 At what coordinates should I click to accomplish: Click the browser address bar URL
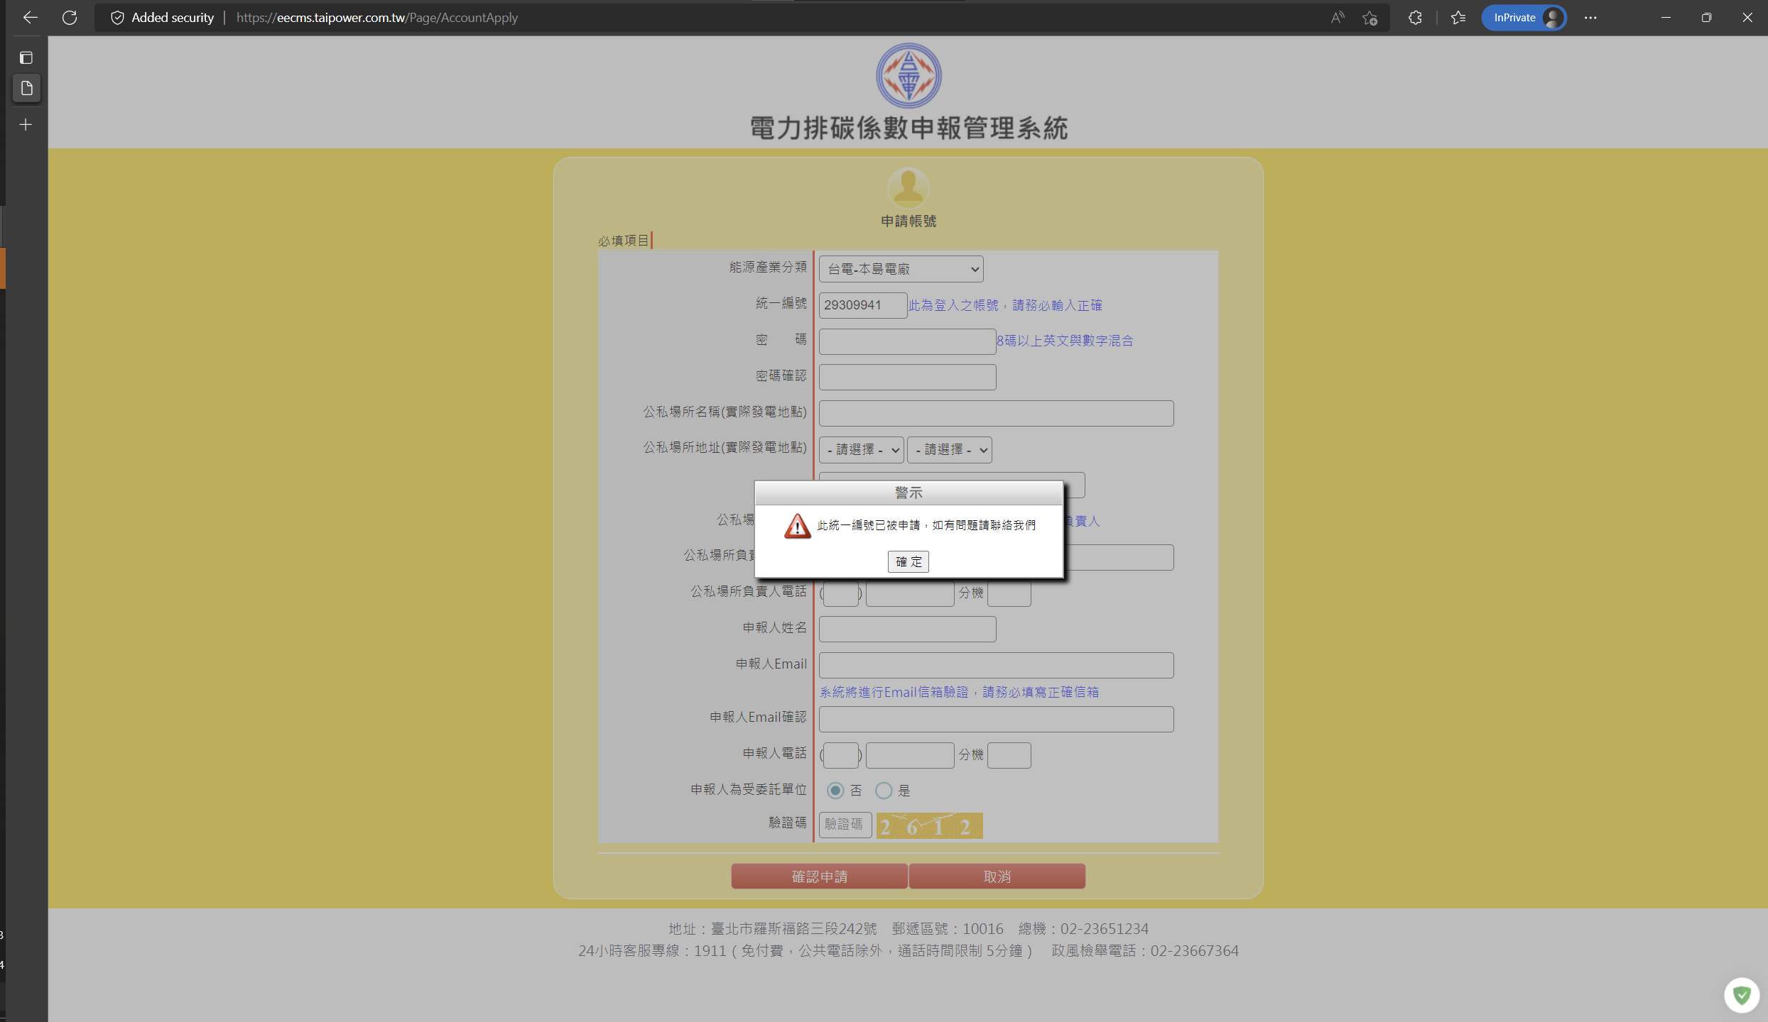click(377, 18)
